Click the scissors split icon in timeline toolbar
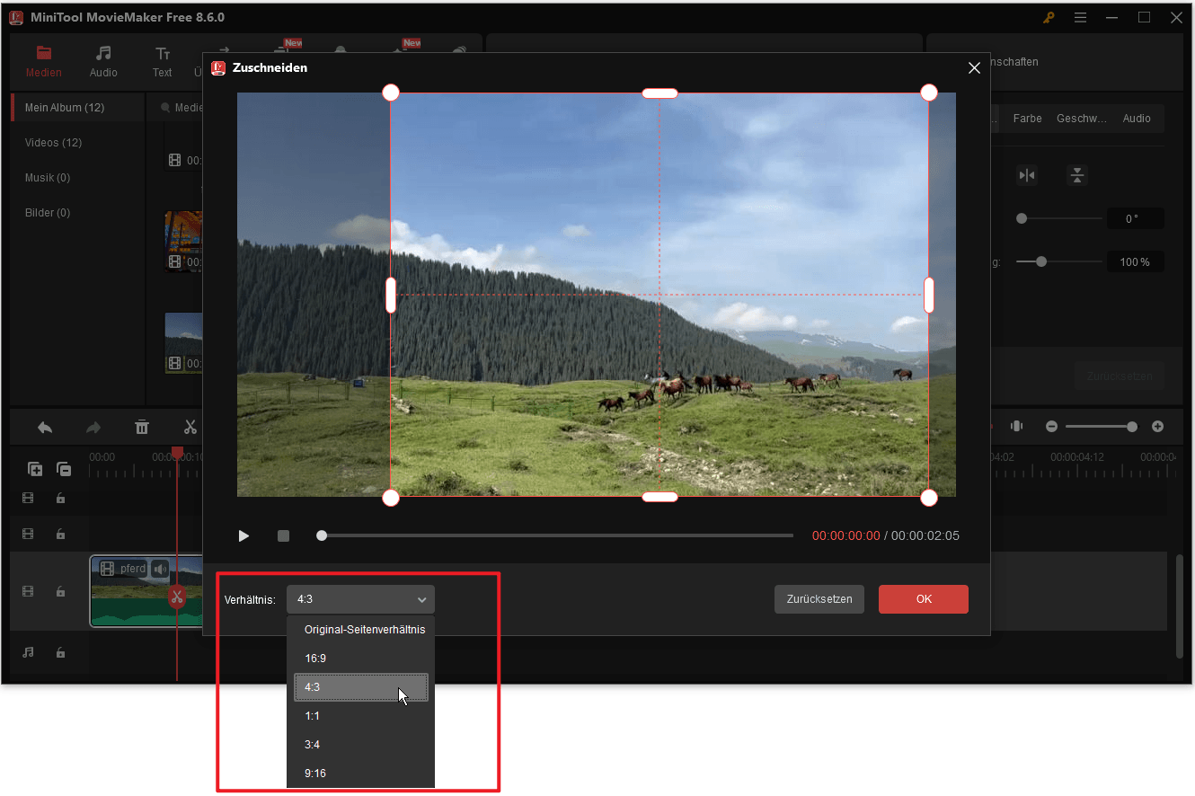The image size is (1195, 796). 190,428
